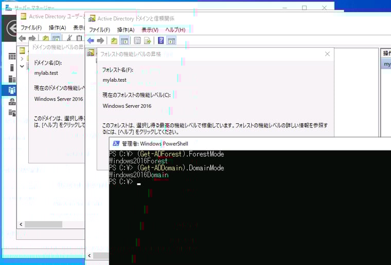Click the (Get-ADForest).ForestMode command line
This screenshot has height=265, width=391.
click(181, 154)
